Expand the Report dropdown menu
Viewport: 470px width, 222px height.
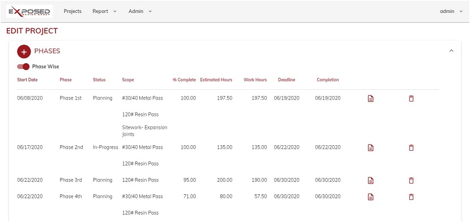(104, 11)
